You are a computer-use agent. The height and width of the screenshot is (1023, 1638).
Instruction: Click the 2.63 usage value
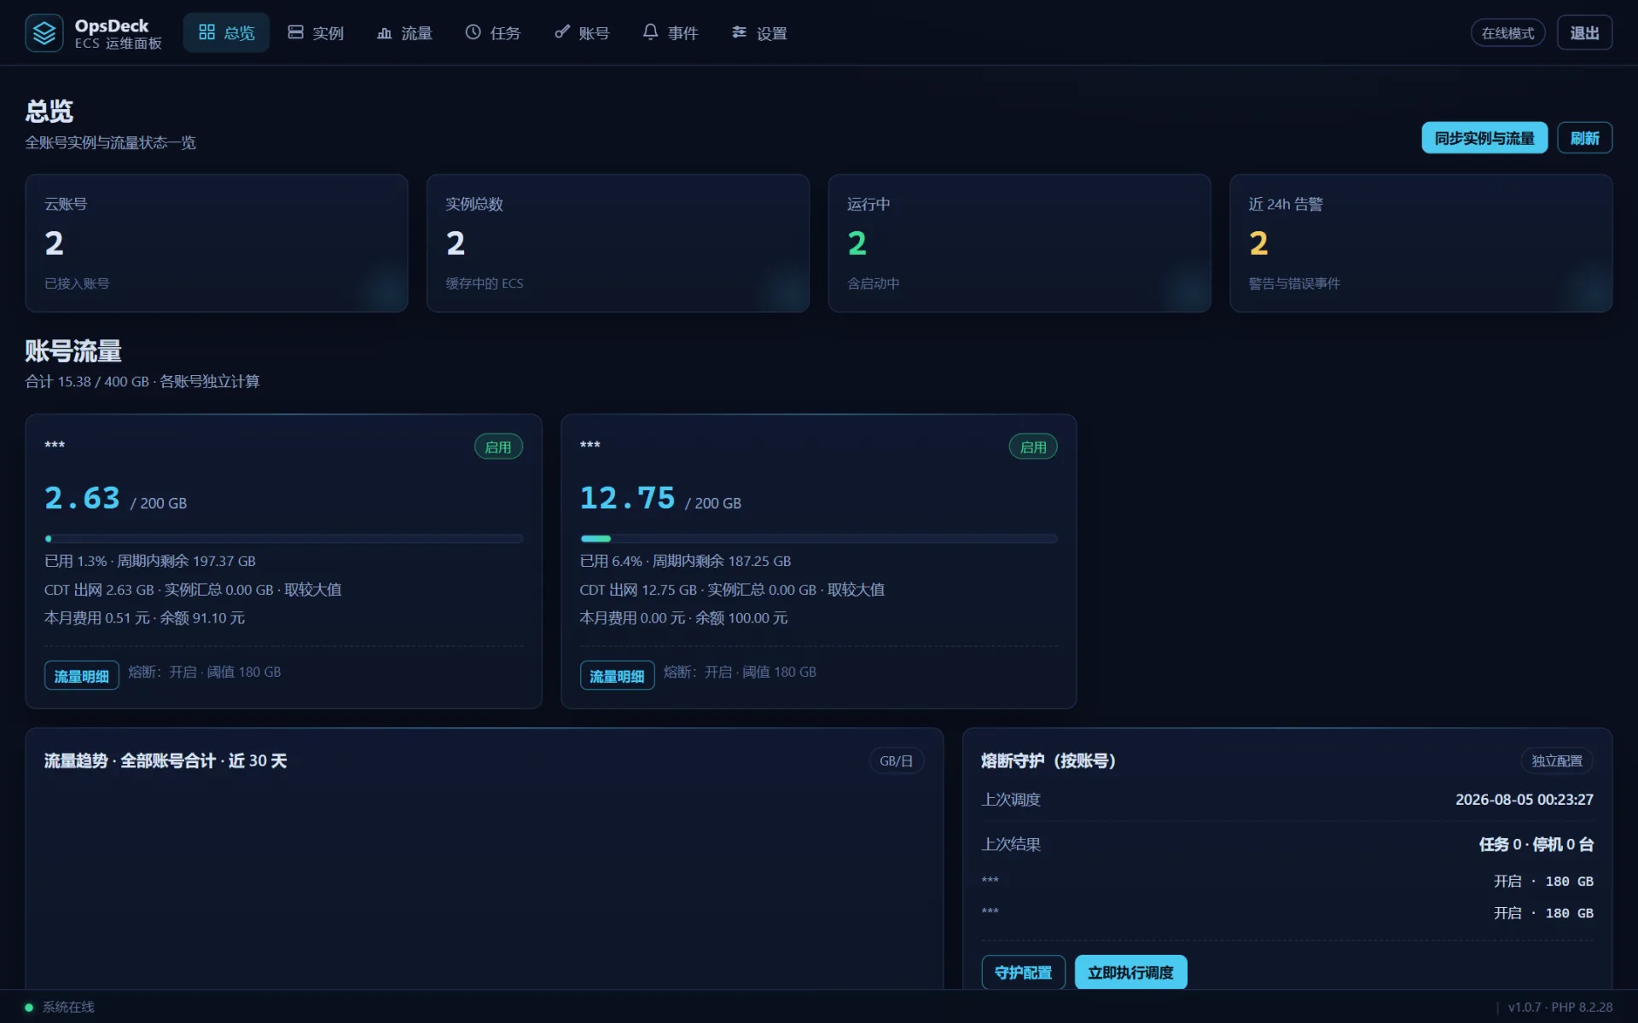pyautogui.click(x=82, y=498)
